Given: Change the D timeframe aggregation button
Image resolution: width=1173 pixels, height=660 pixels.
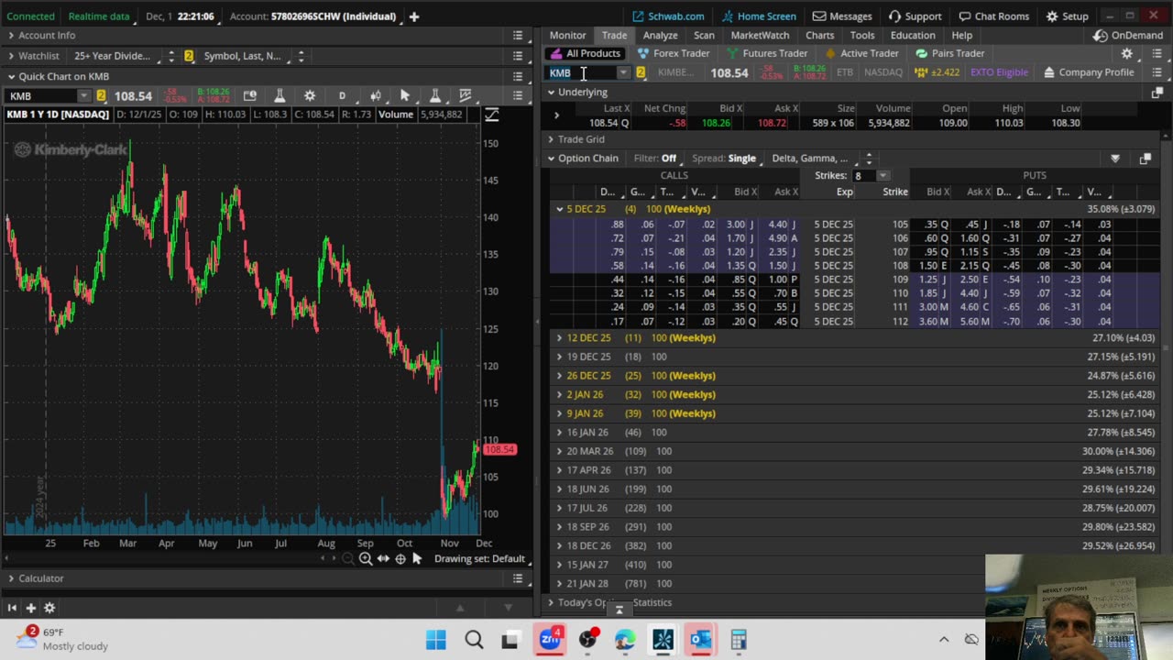Looking at the screenshot, I should click(x=342, y=95).
